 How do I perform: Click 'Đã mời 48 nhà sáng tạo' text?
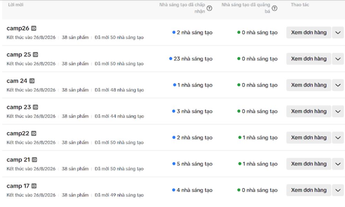click(119, 90)
